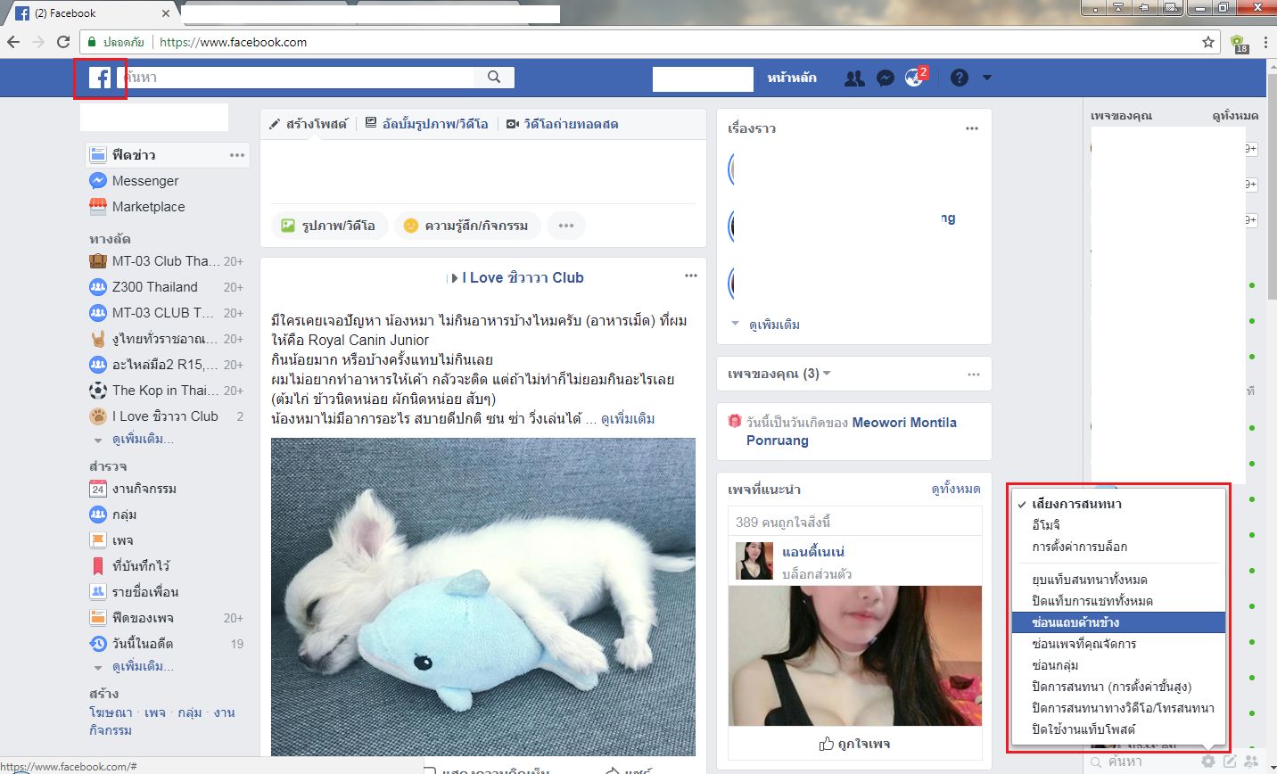Viewport: 1277px width, 774px height.
Task: Open the เพจของคุณ (3) panel three-dot menu
Action: click(974, 375)
